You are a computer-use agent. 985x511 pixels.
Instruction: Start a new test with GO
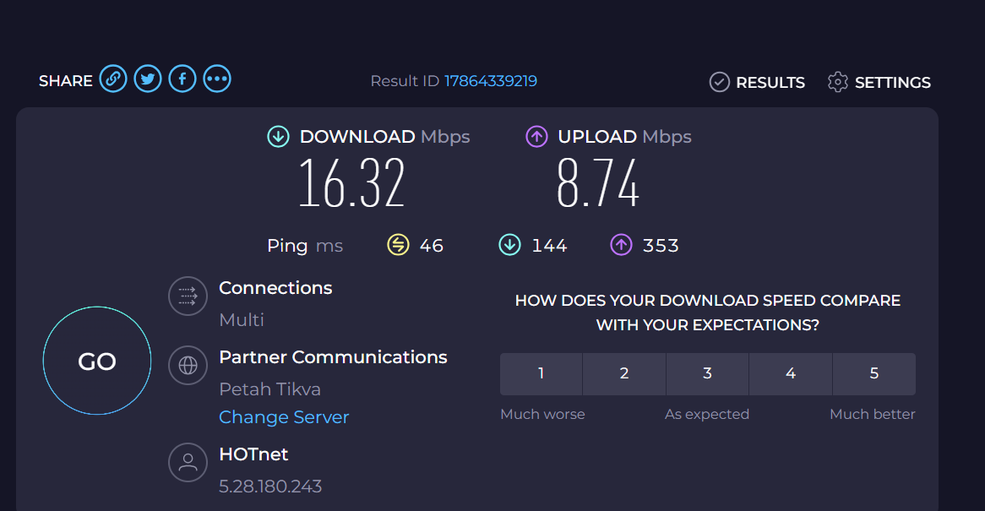click(x=97, y=361)
